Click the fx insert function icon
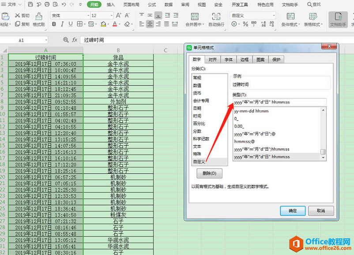This screenshot has width=354, height=255. (x=75, y=40)
